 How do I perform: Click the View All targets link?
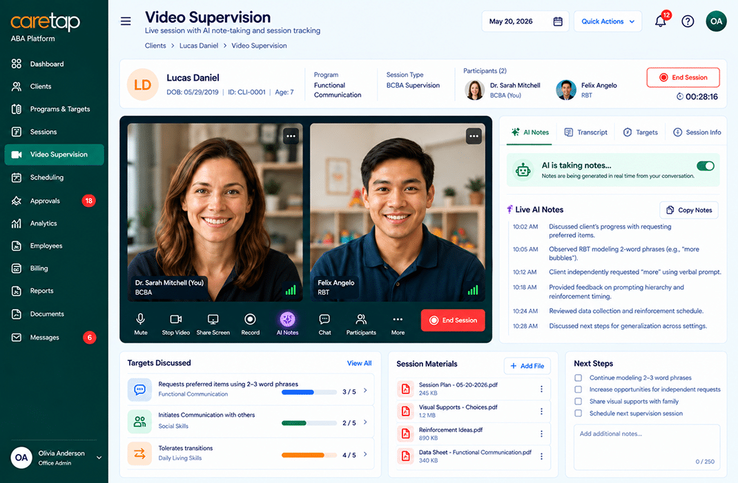(359, 363)
